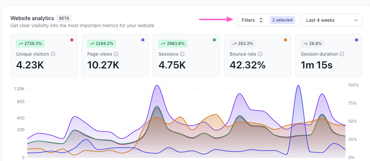Click the Sessions info icon
370x161 pixels.
tap(181, 54)
